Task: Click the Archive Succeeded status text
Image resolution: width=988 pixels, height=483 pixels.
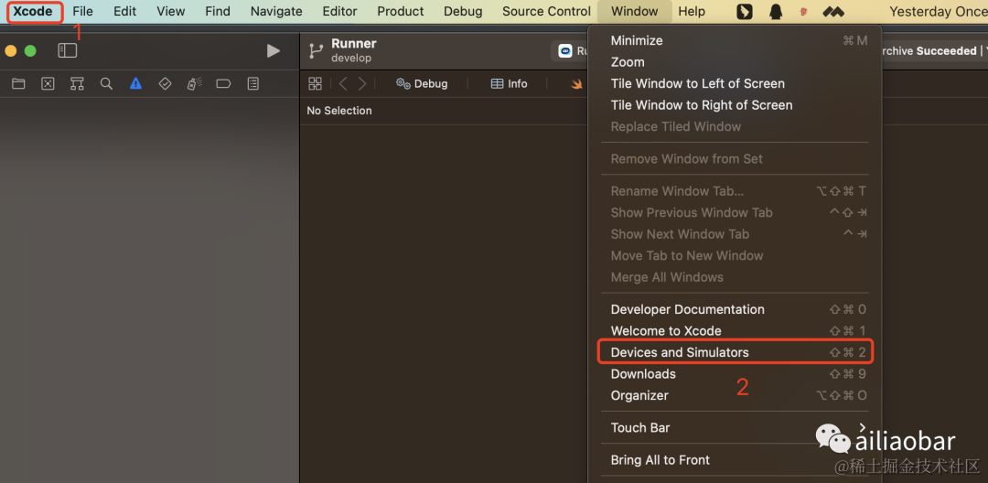Action: 930,51
